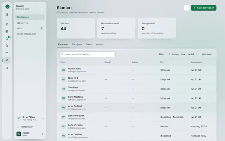Switch to the Taken tab

[x=89, y=44]
